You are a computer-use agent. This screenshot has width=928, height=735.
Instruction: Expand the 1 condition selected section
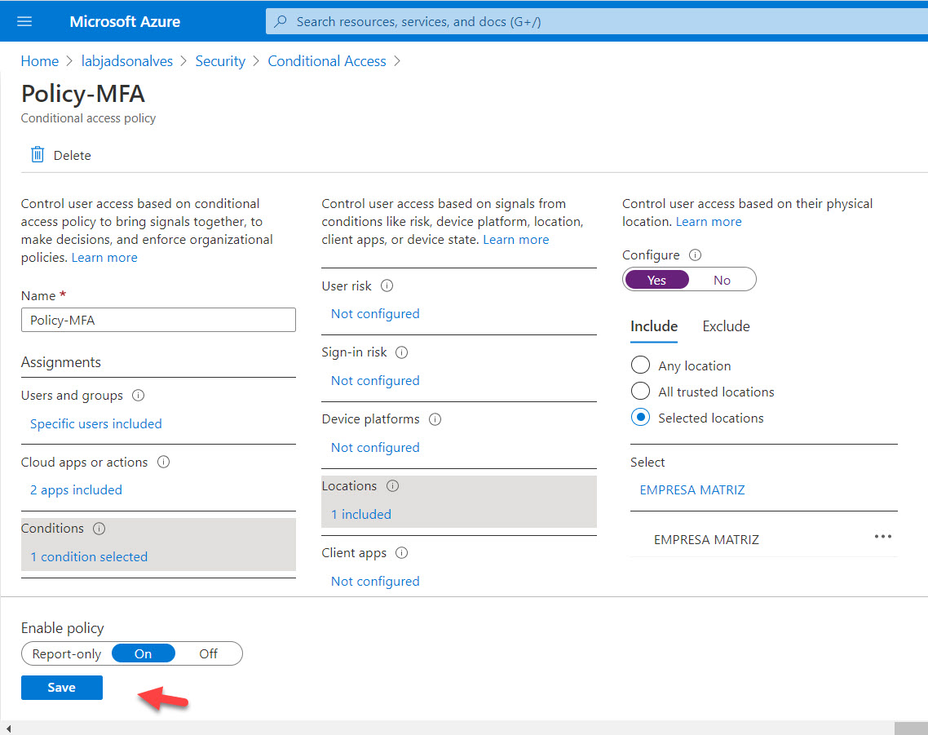click(89, 556)
